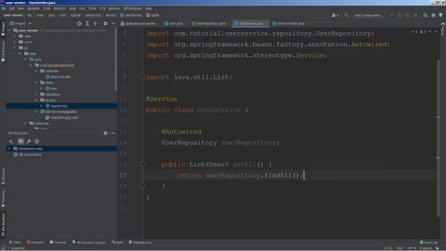Go to previous highlighted error arrow
Viewport: 446px width, 251px height.
(x=430, y=31)
